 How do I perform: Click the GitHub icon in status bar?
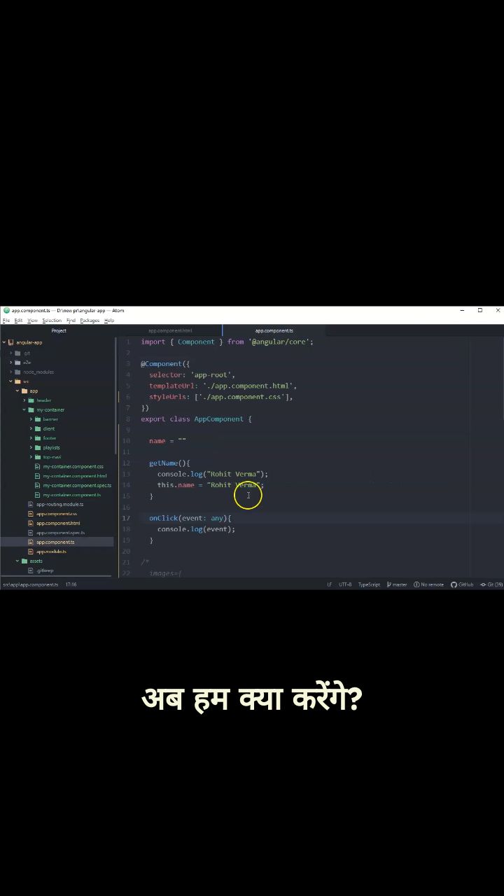click(x=454, y=584)
